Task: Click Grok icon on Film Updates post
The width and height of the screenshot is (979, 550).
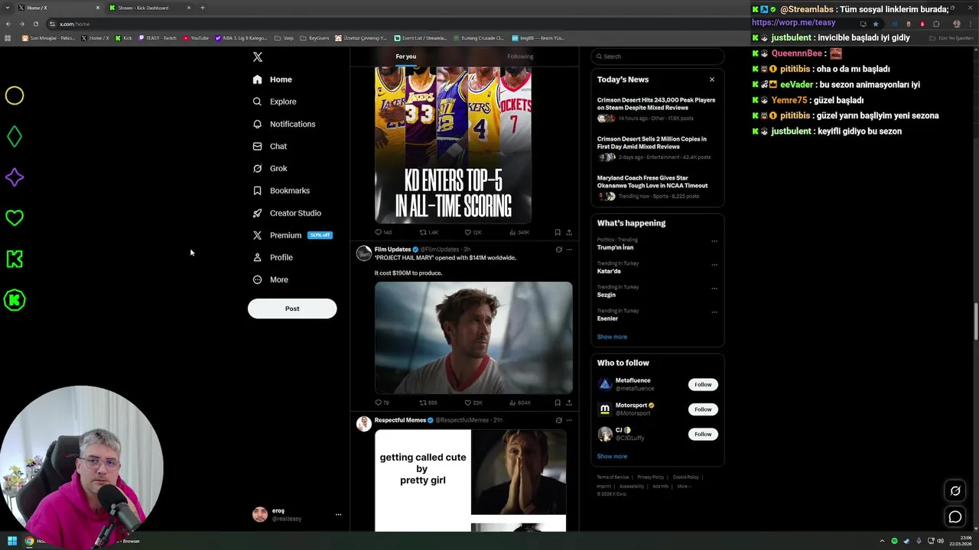Action: 558,250
